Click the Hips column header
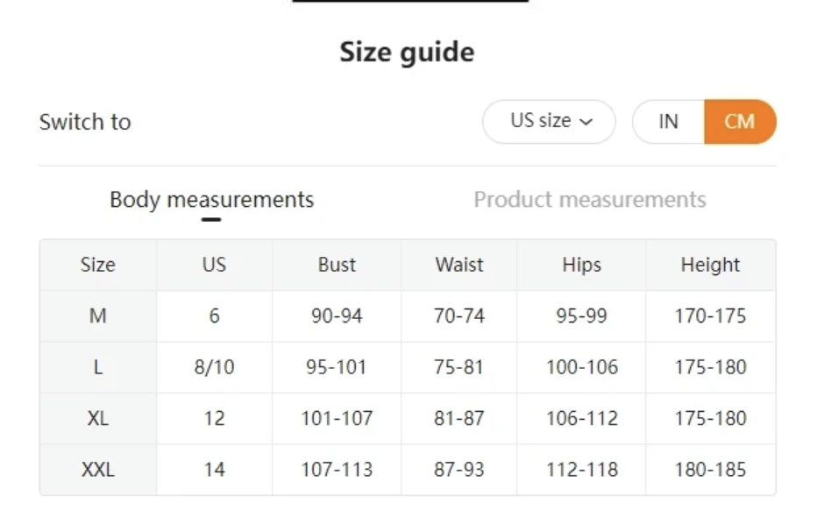The image size is (831, 518). [580, 265]
